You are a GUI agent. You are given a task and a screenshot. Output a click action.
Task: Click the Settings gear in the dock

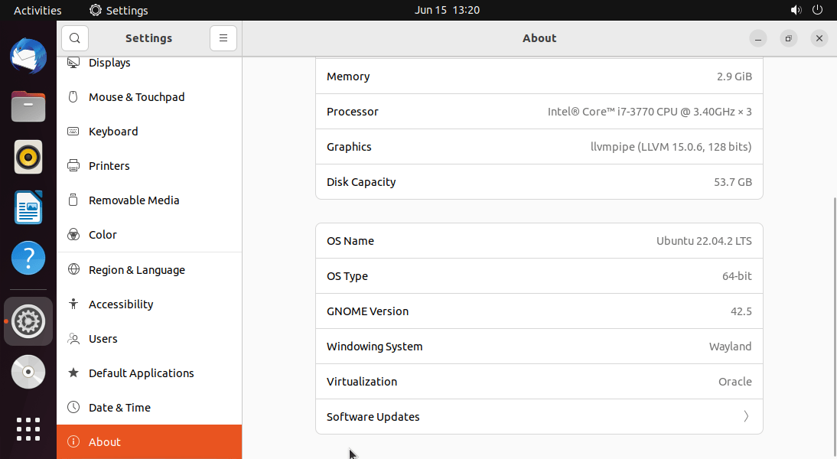(x=28, y=321)
